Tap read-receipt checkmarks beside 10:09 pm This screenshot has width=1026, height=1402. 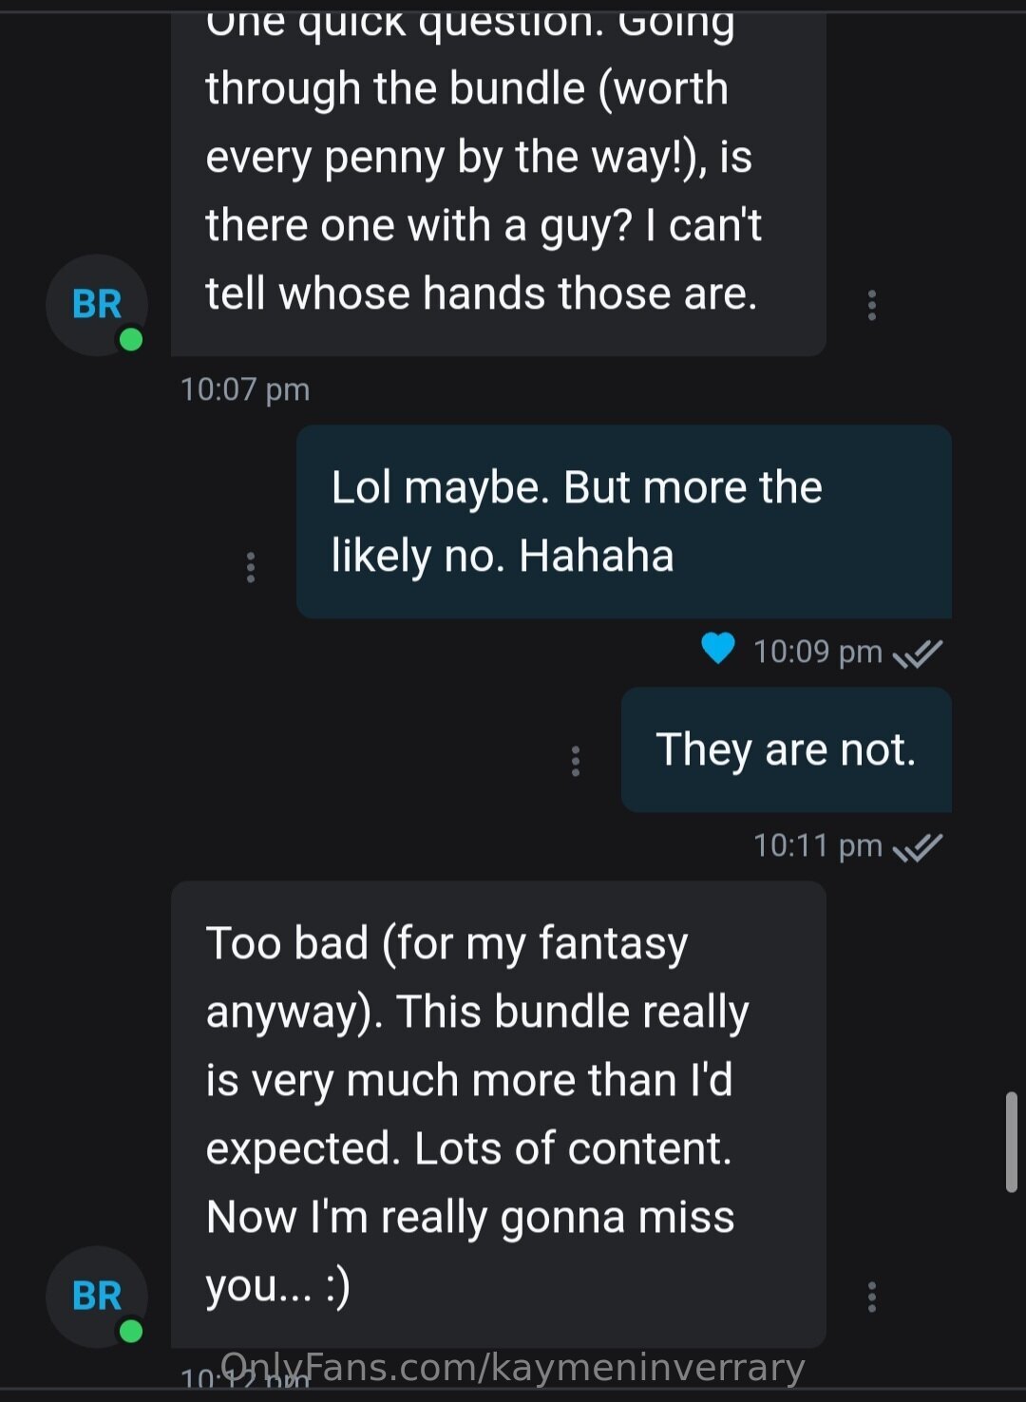tap(918, 654)
